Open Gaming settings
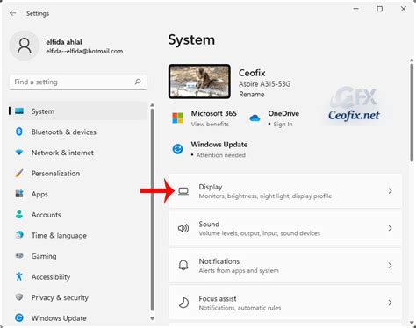 (x=78, y=256)
